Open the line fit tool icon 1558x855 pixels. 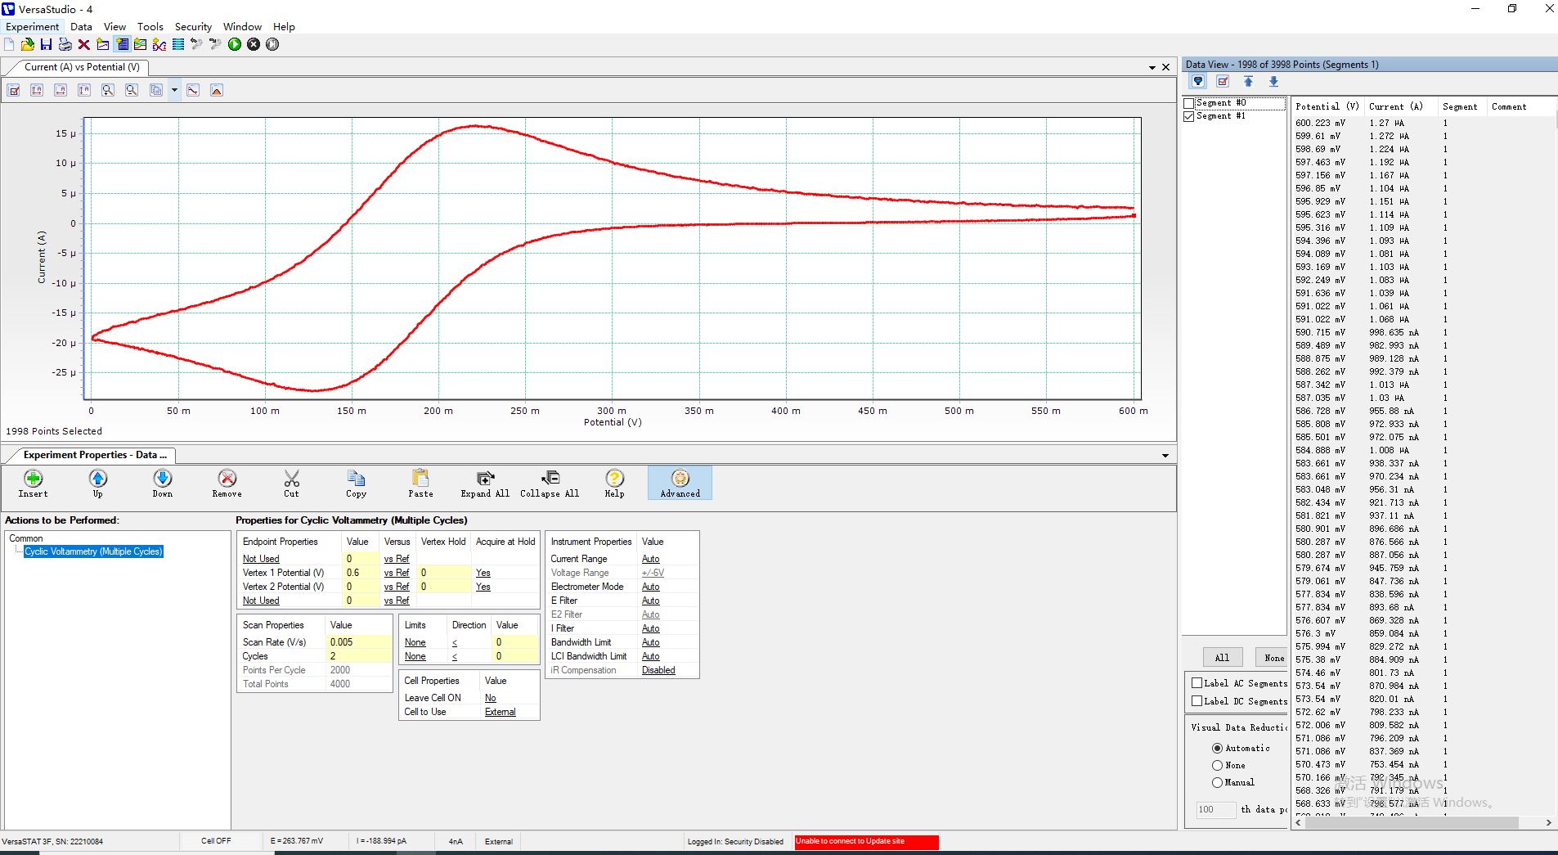point(193,90)
